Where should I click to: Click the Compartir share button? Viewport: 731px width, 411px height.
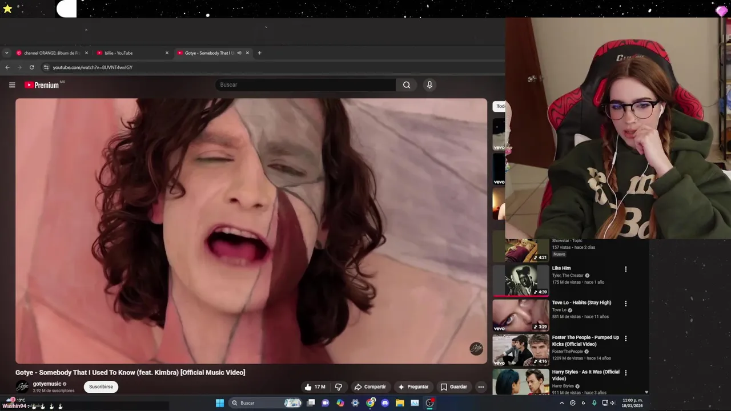[x=370, y=386]
